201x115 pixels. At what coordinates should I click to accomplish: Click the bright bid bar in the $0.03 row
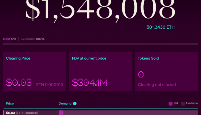tap(61, 113)
